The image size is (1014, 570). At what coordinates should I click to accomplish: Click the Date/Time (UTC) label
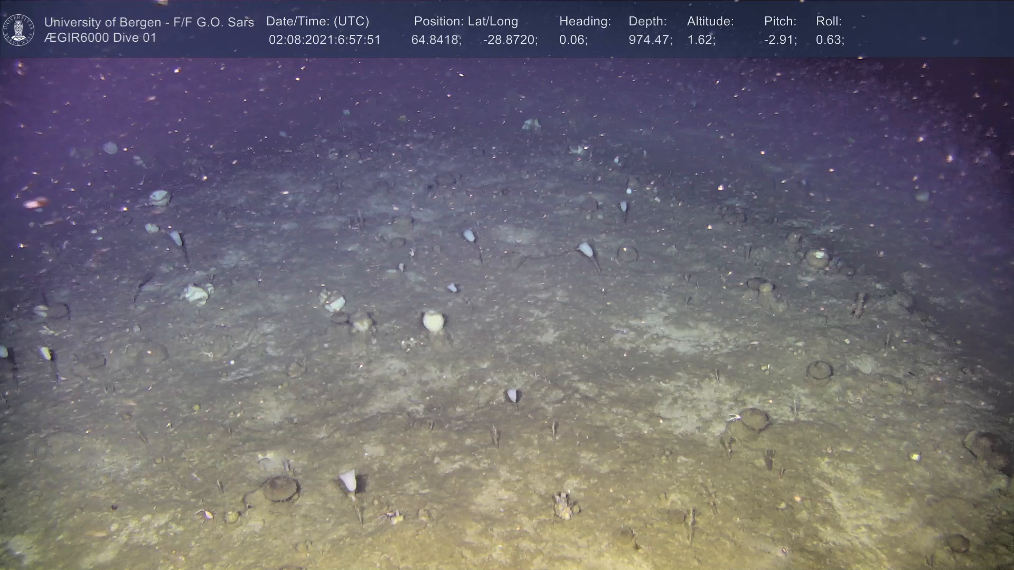317,22
